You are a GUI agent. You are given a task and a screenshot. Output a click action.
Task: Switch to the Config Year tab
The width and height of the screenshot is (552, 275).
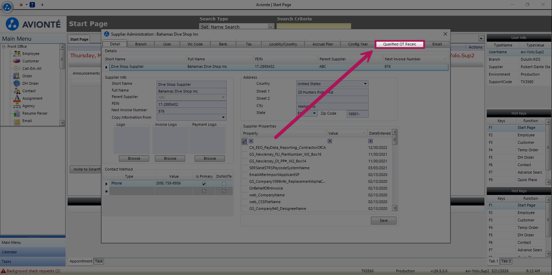coord(358,44)
